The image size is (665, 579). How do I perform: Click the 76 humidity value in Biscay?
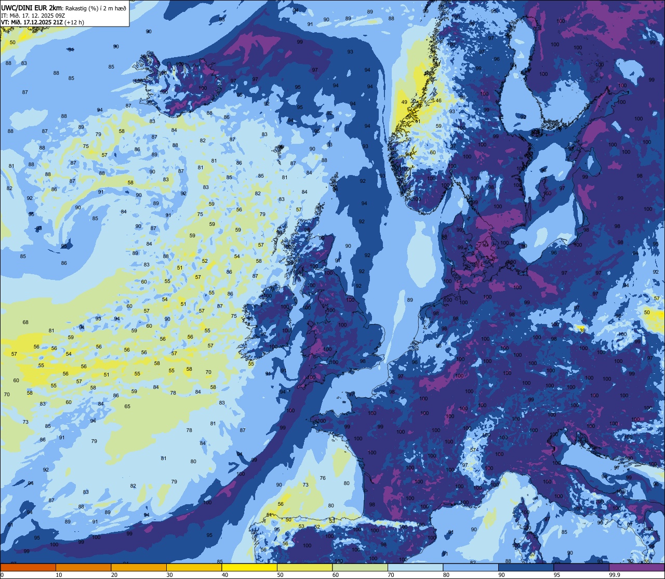coord(323,478)
